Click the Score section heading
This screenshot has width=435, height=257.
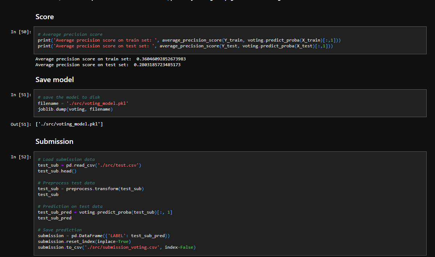[45, 17]
